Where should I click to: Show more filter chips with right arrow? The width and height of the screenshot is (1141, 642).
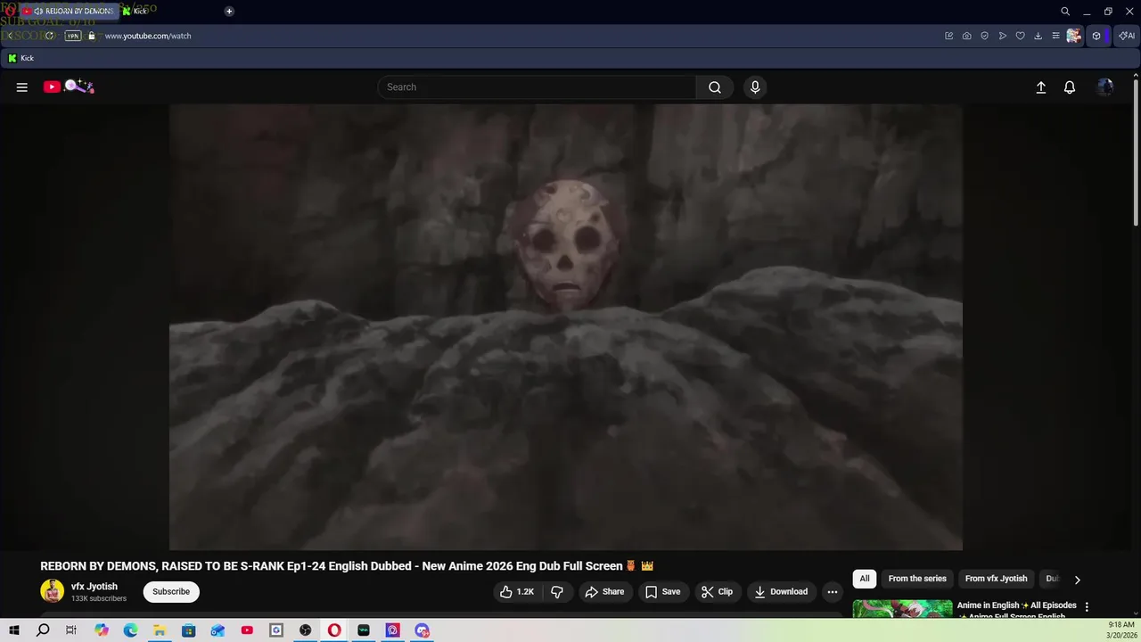[x=1077, y=580]
